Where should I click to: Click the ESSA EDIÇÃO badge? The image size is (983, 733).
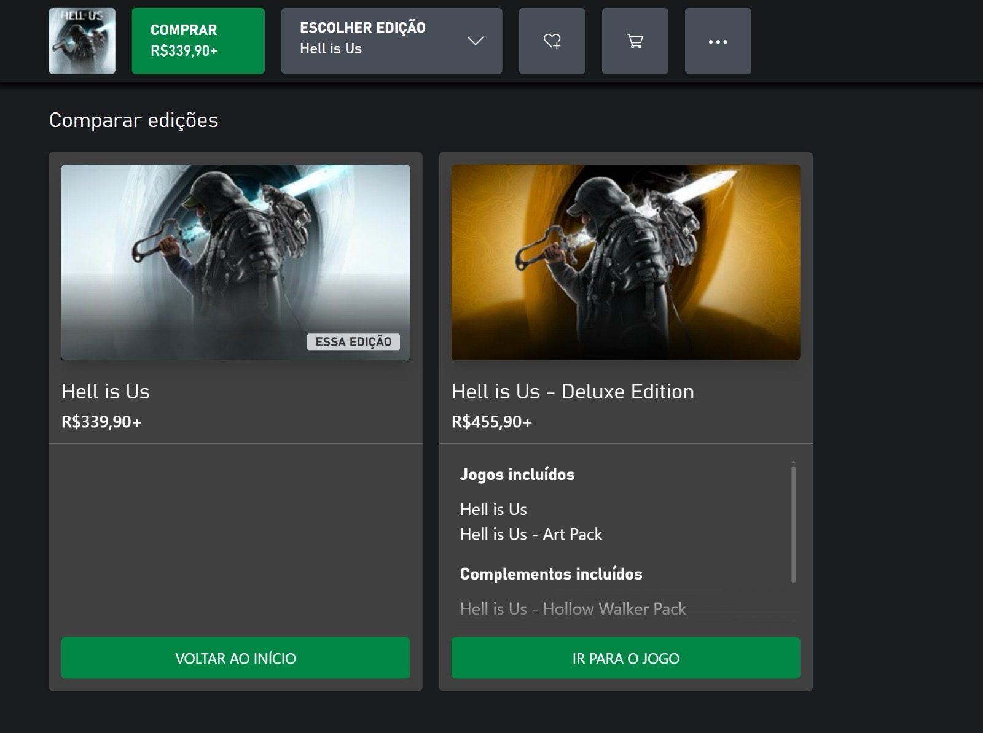(x=353, y=342)
